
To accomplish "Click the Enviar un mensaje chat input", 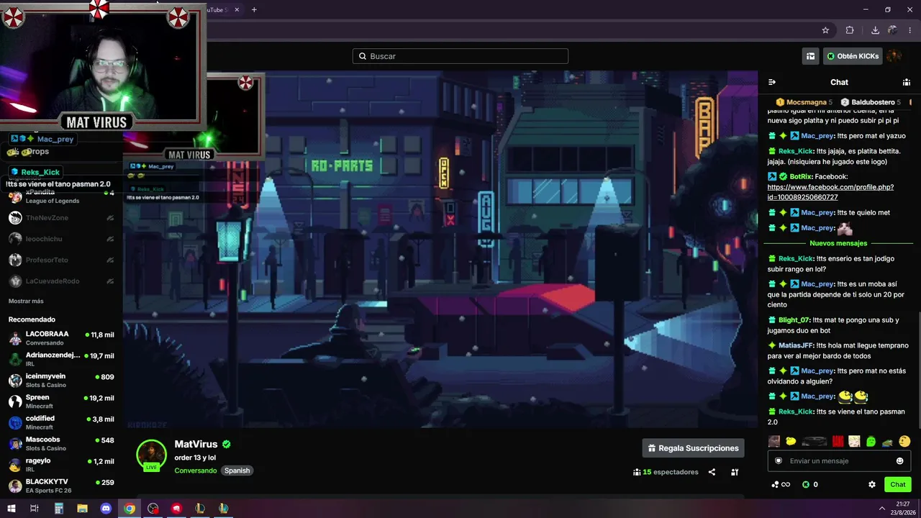I will point(839,461).
